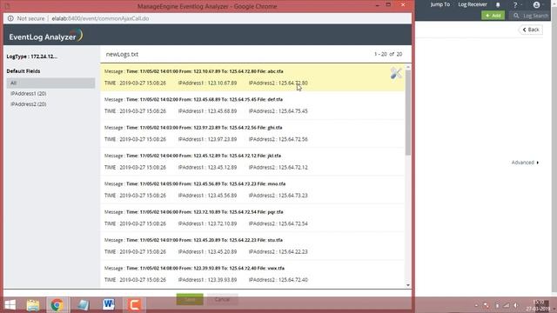The width and height of the screenshot is (557, 313).
Task: Open the notifications bell in background window
Action: (498, 4)
